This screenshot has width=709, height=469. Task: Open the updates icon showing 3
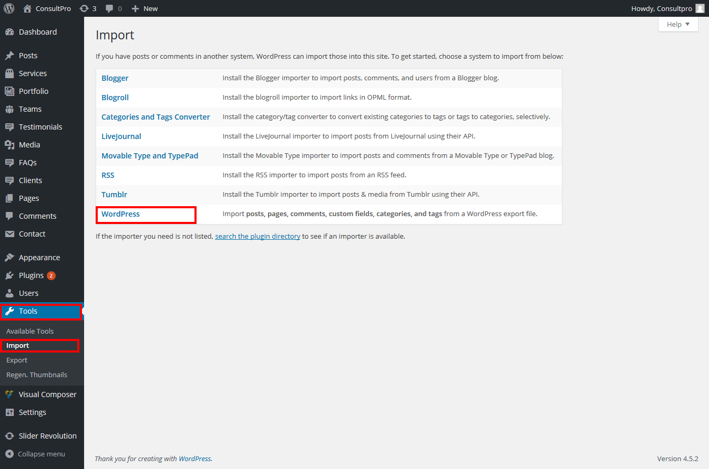point(84,8)
